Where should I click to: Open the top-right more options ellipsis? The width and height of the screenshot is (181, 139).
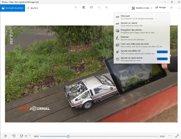(179, 8)
